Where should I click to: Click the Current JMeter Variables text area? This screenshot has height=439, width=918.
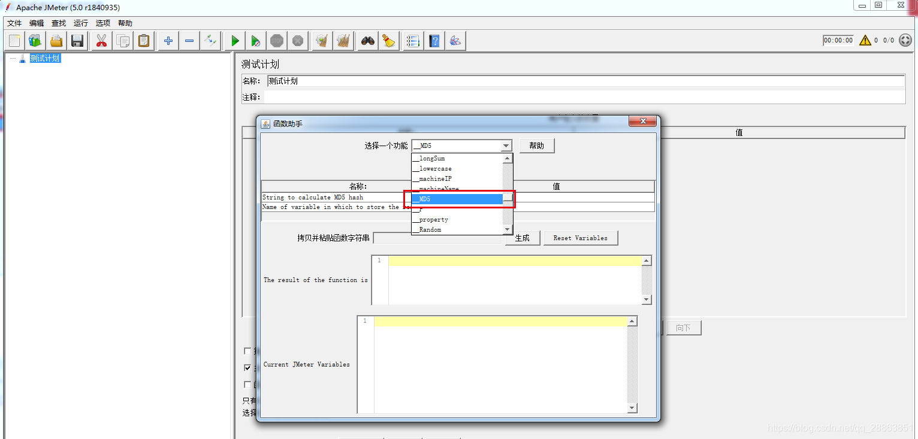tap(500, 364)
